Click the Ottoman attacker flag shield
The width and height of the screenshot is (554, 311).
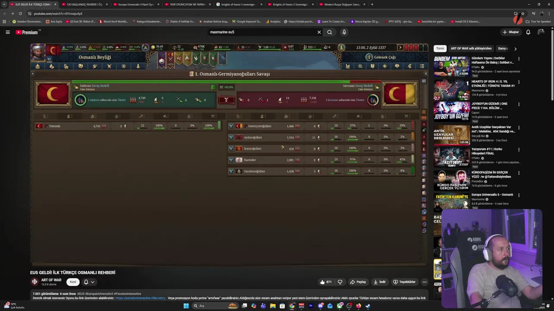tap(53, 94)
